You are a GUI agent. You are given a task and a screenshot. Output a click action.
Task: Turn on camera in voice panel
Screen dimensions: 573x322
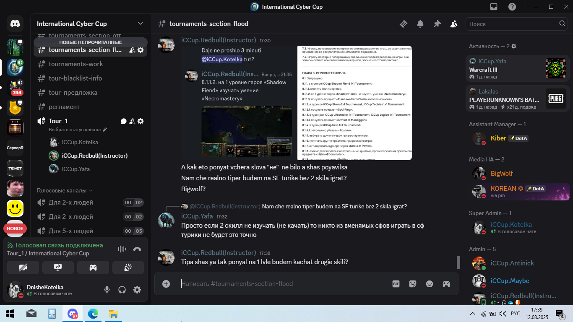pyautogui.click(x=23, y=267)
